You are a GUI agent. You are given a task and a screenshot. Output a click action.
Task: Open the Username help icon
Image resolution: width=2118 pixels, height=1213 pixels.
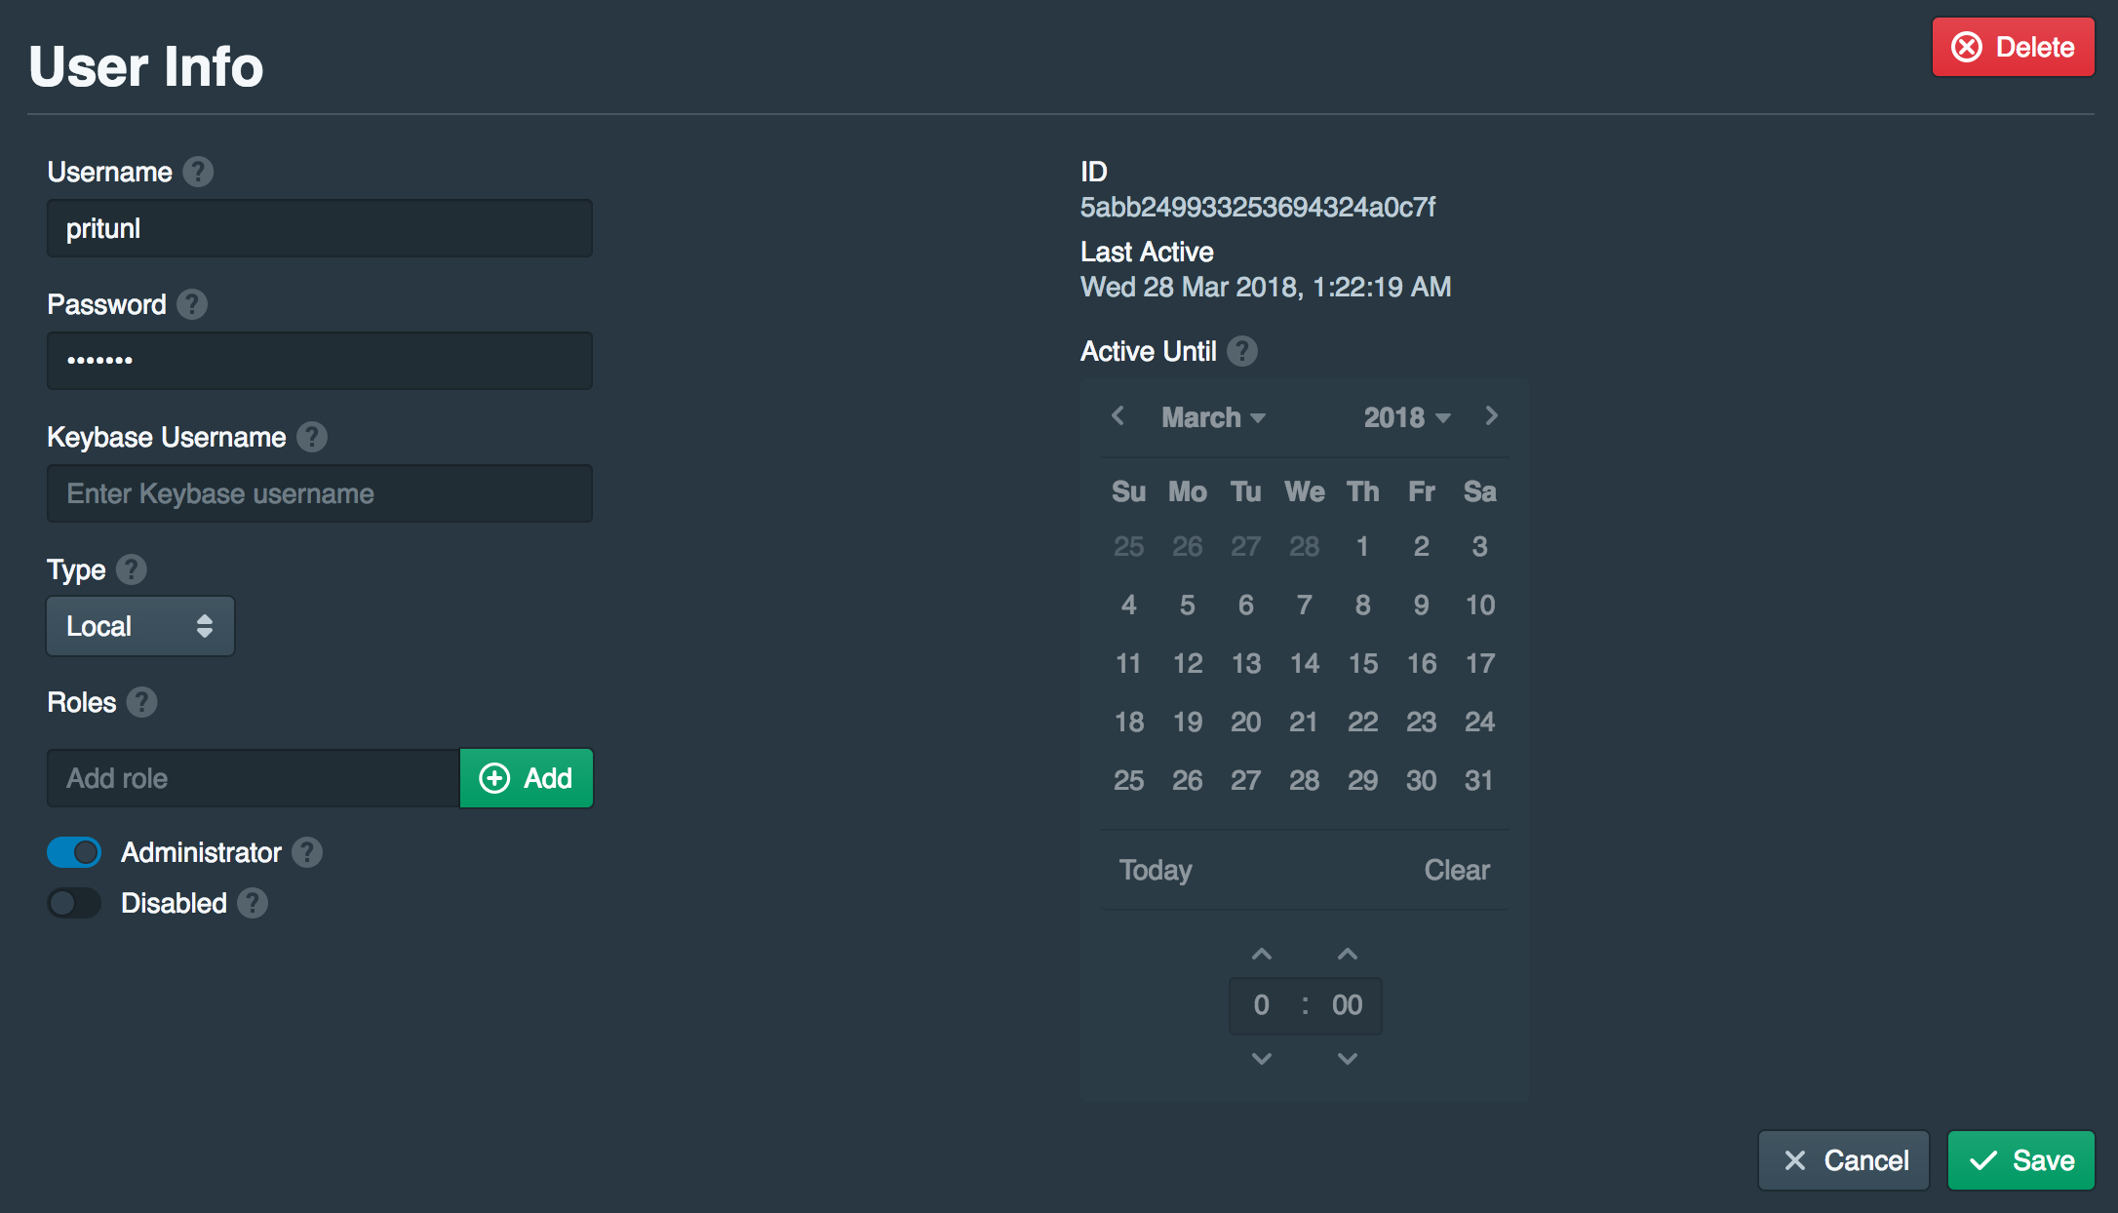click(x=198, y=172)
